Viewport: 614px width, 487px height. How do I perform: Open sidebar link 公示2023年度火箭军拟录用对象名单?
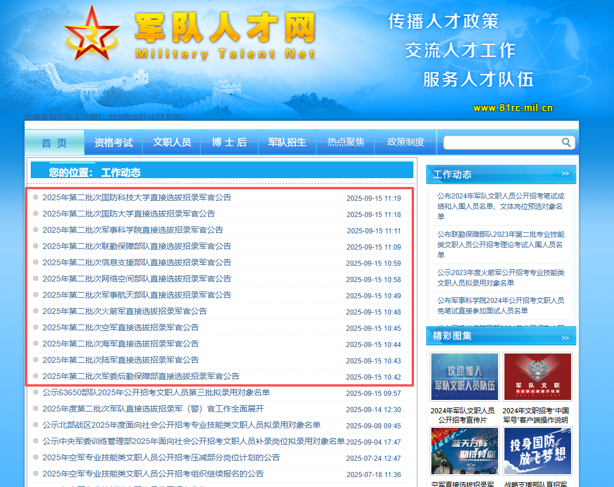coord(501,277)
